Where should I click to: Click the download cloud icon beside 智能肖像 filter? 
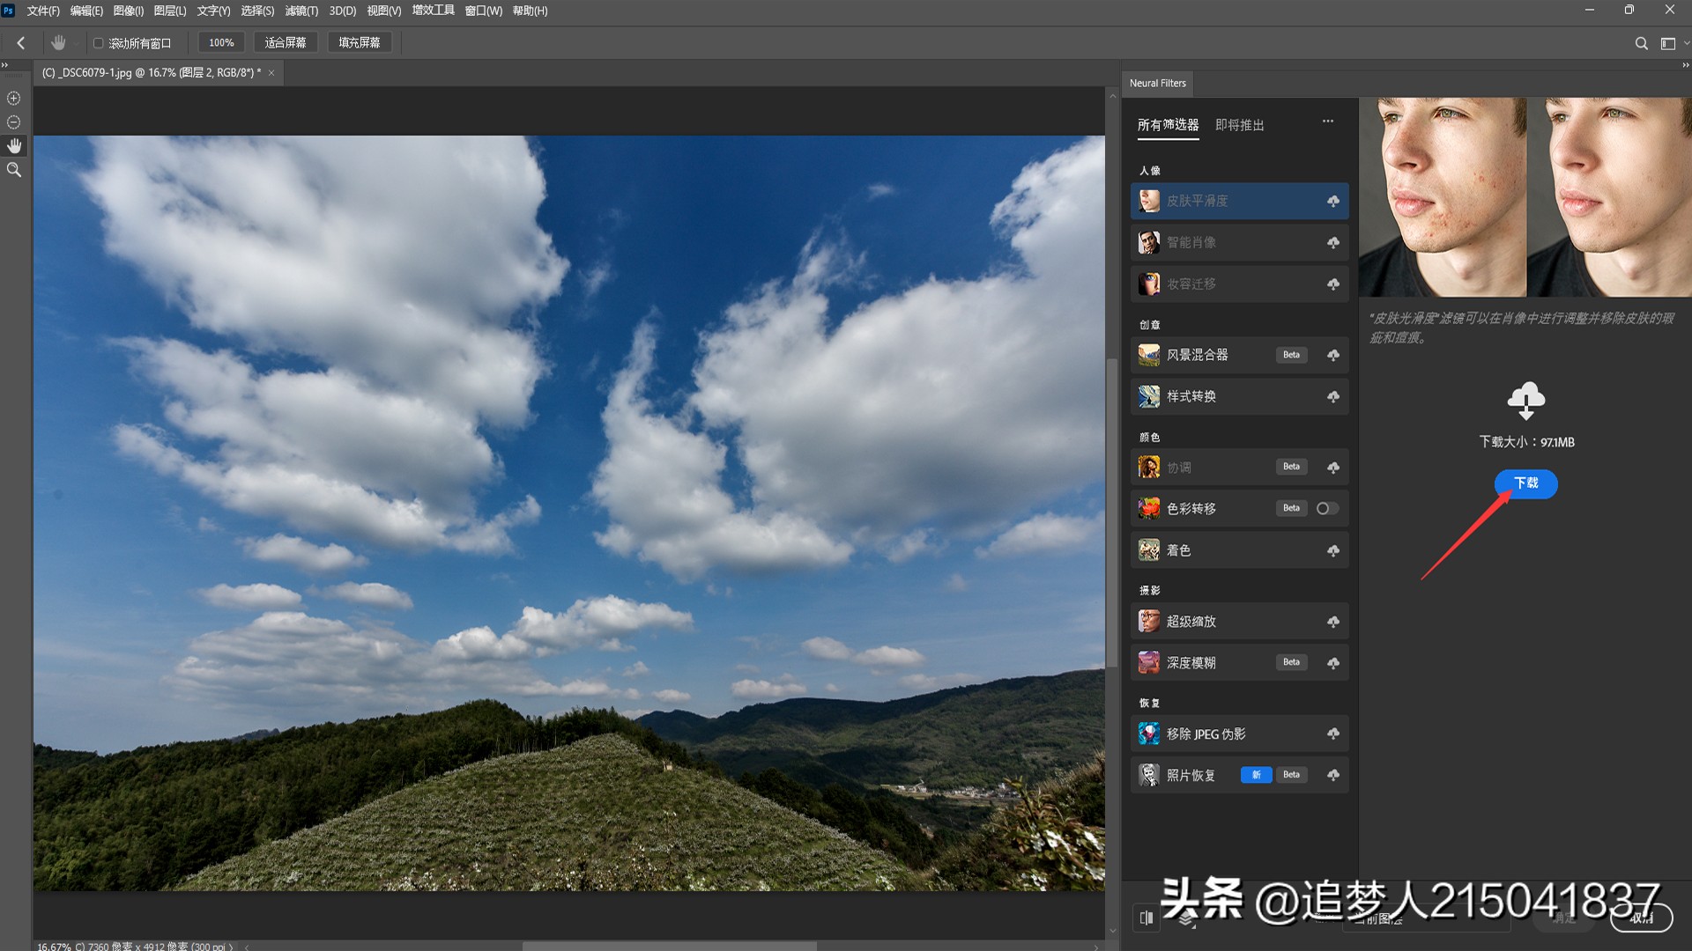[x=1332, y=242]
